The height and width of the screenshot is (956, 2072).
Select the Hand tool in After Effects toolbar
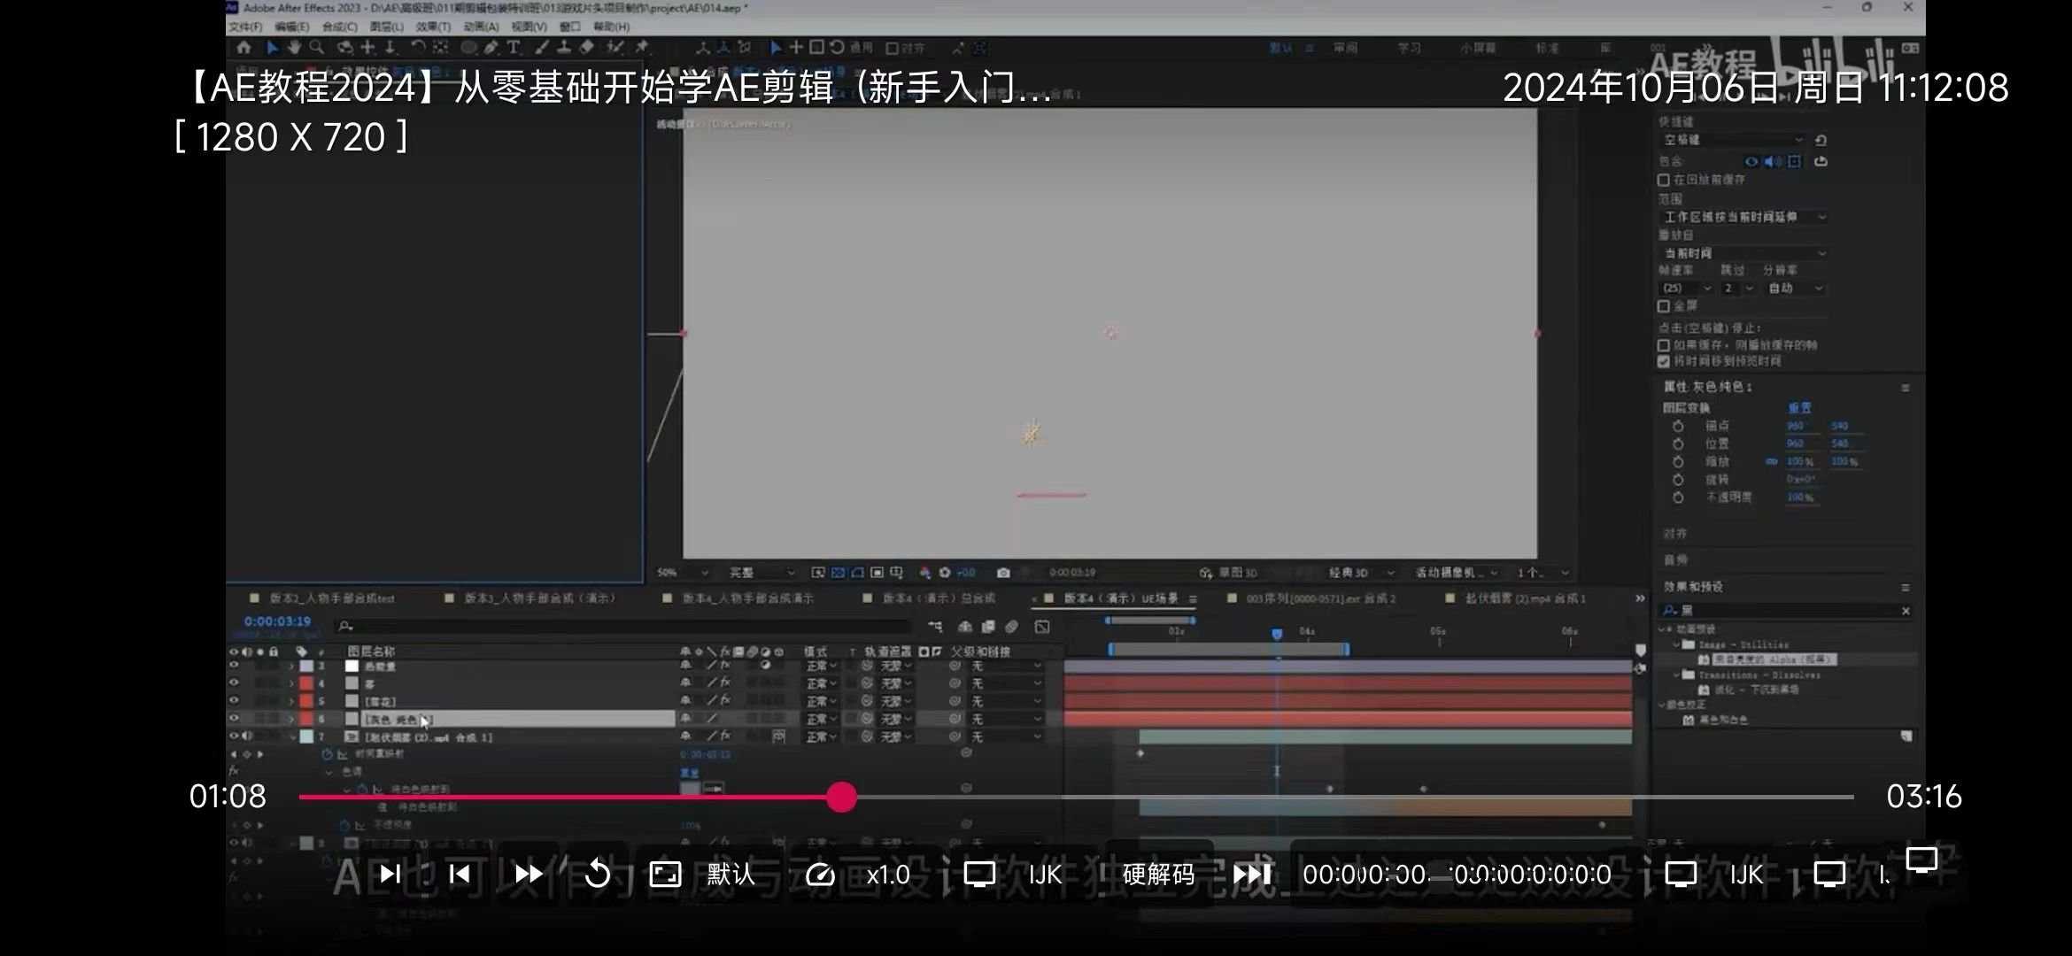point(294,48)
